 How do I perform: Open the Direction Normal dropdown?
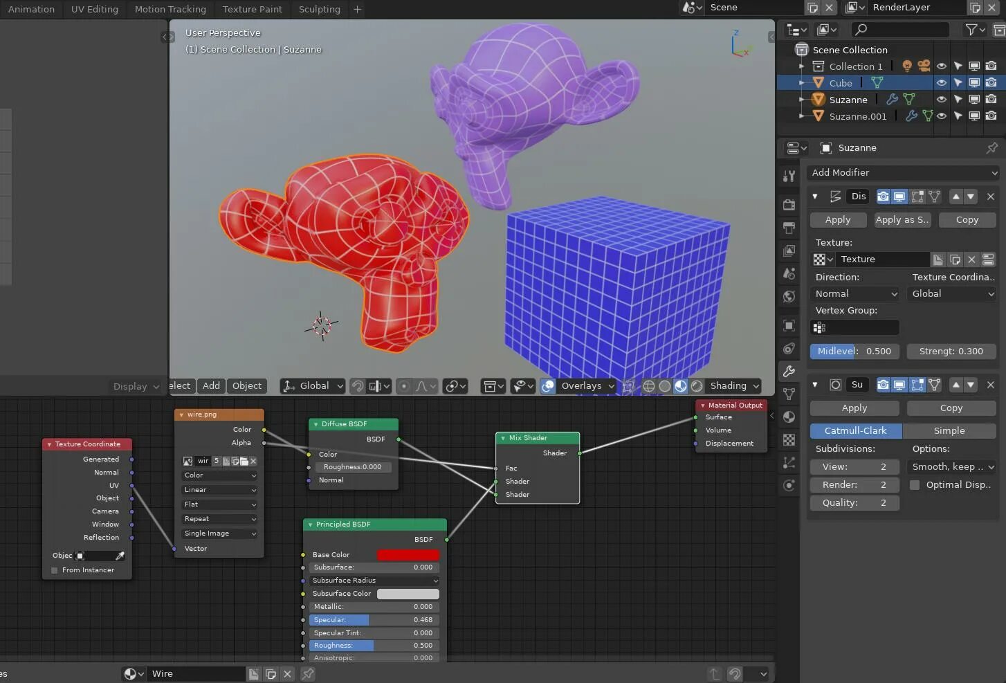click(855, 294)
